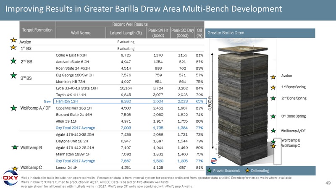Click the Peak 30 Day (boed) column header
This screenshot has width=336, height=189.
(183, 33)
